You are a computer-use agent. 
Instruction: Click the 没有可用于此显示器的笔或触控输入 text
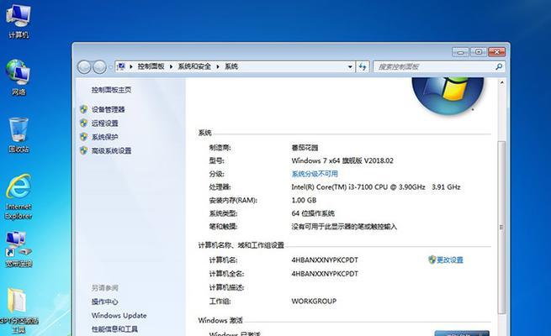tap(344, 227)
